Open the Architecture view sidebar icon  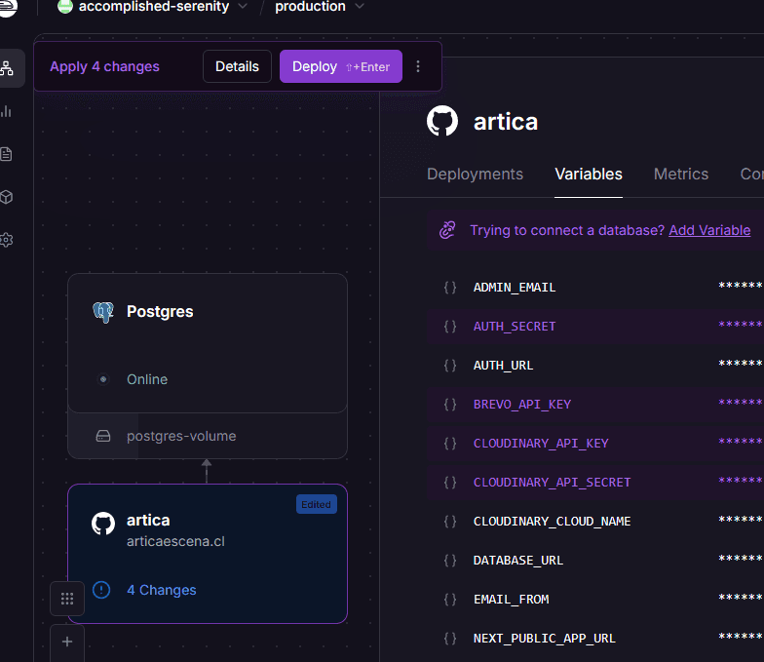coord(6,68)
